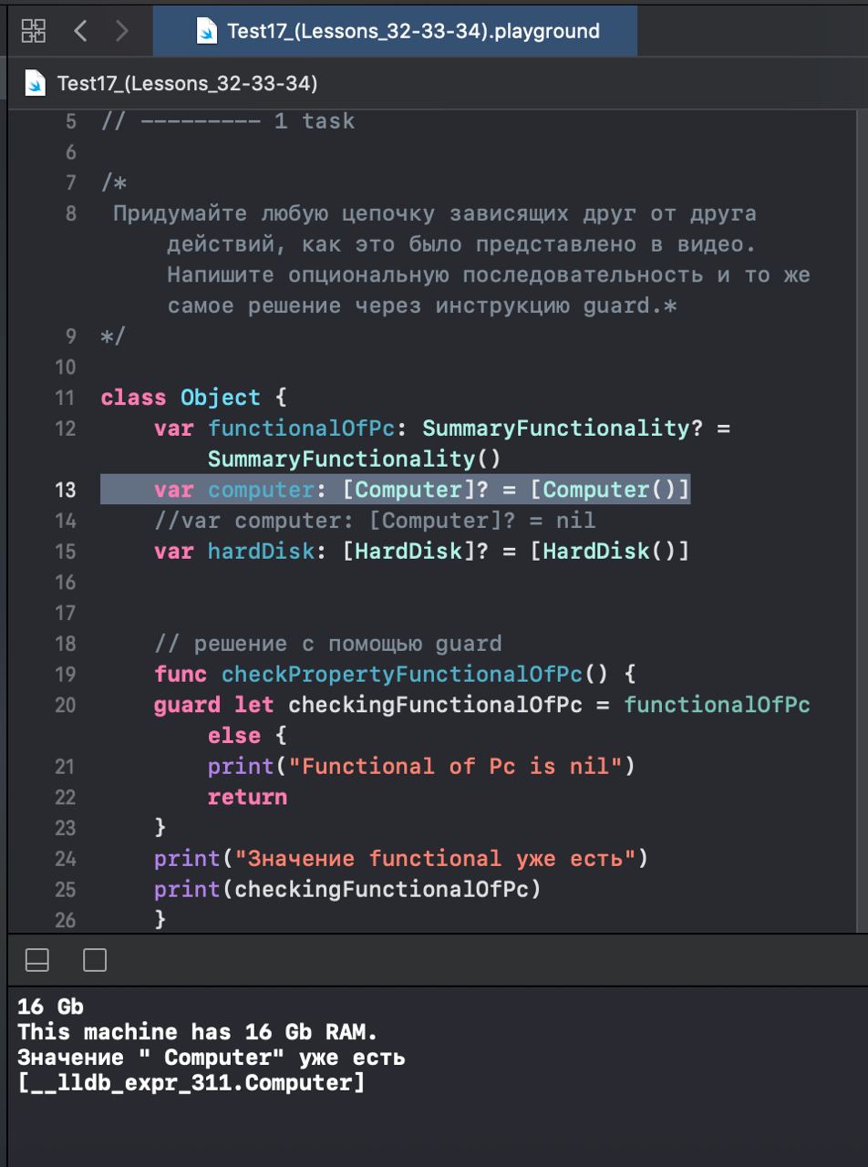The width and height of the screenshot is (868, 1167).
Task: Click the 'return' keyword on line 22
Action: (x=247, y=797)
